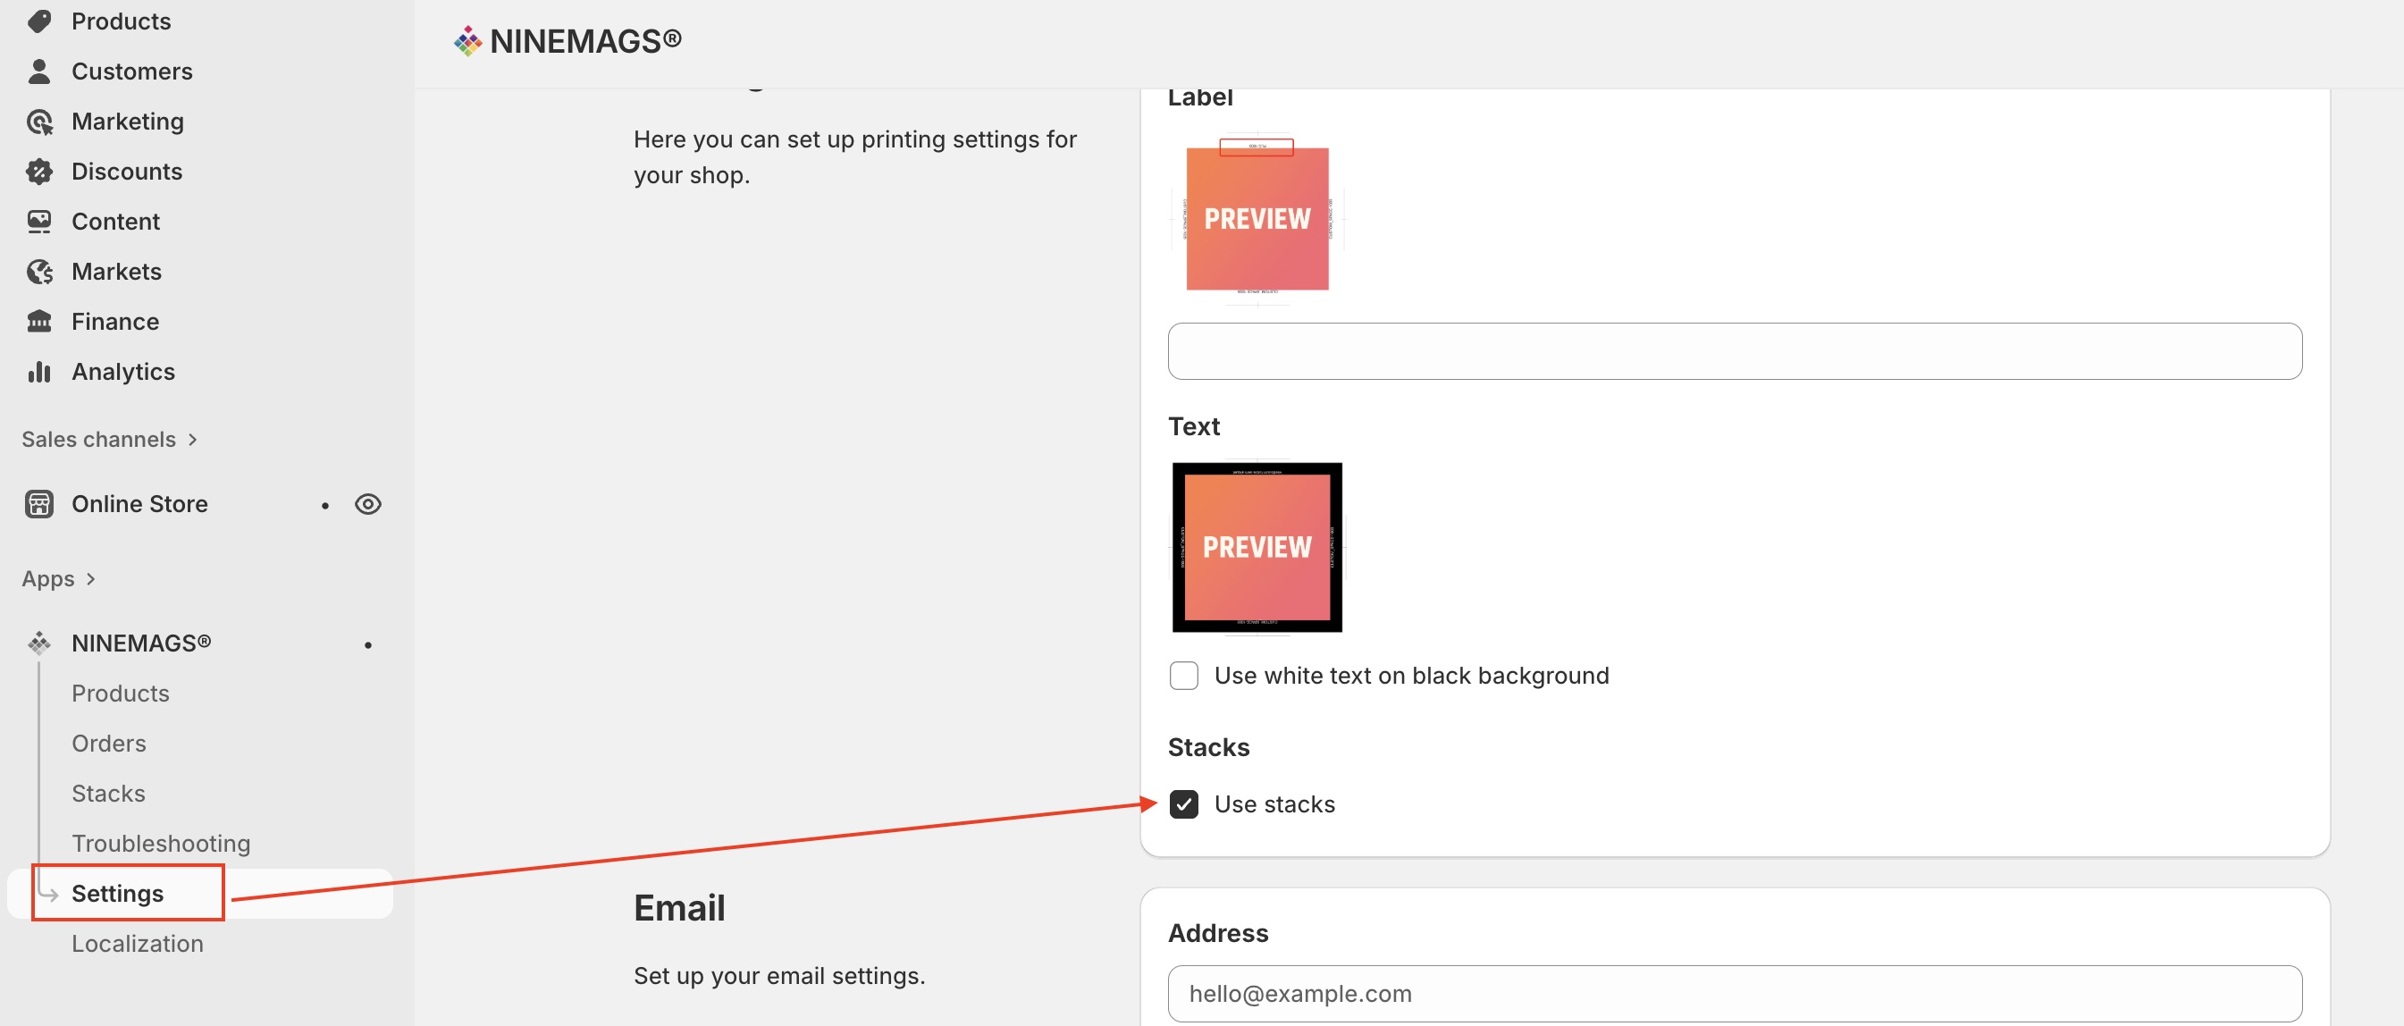Click the Content image icon
The width and height of the screenshot is (2404, 1026).
click(39, 223)
